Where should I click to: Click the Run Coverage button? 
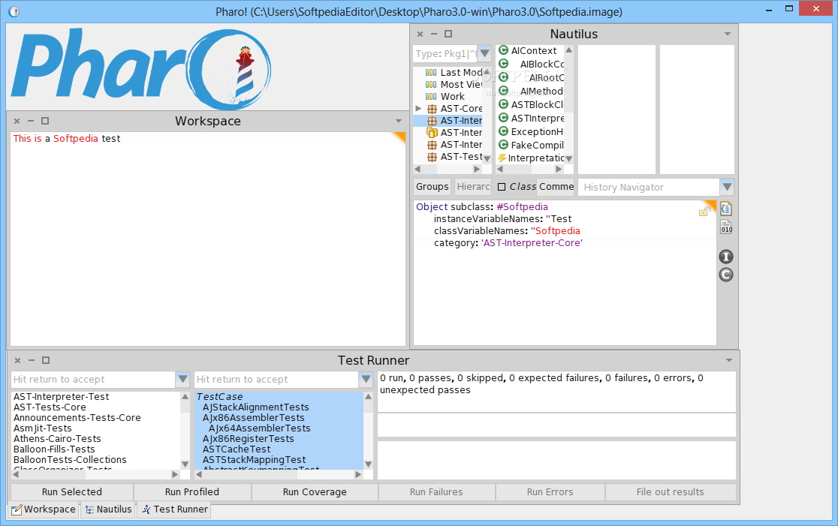314,491
